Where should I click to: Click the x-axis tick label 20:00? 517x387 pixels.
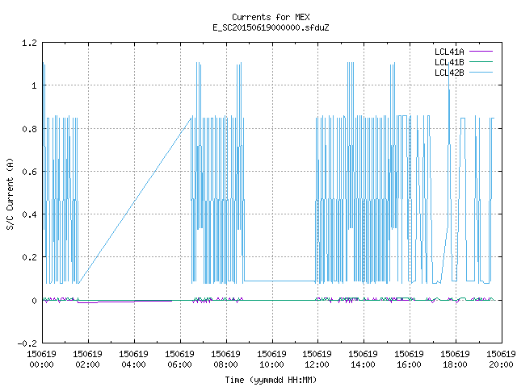(501, 364)
